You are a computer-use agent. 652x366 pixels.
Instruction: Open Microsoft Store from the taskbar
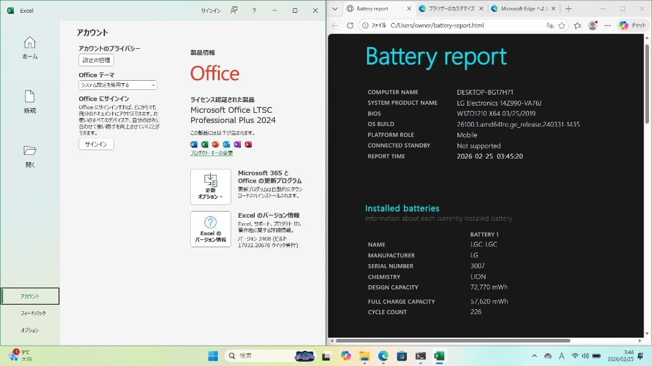pos(402,356)
